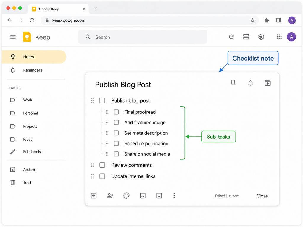Open the main menu hamburger icon
Image resolution: width=303 pixels, height=227 pixels.
tap(13, 37)
